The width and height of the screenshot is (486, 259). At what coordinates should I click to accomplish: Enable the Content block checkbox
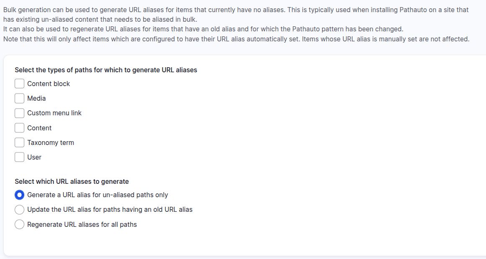pos(19,84)
